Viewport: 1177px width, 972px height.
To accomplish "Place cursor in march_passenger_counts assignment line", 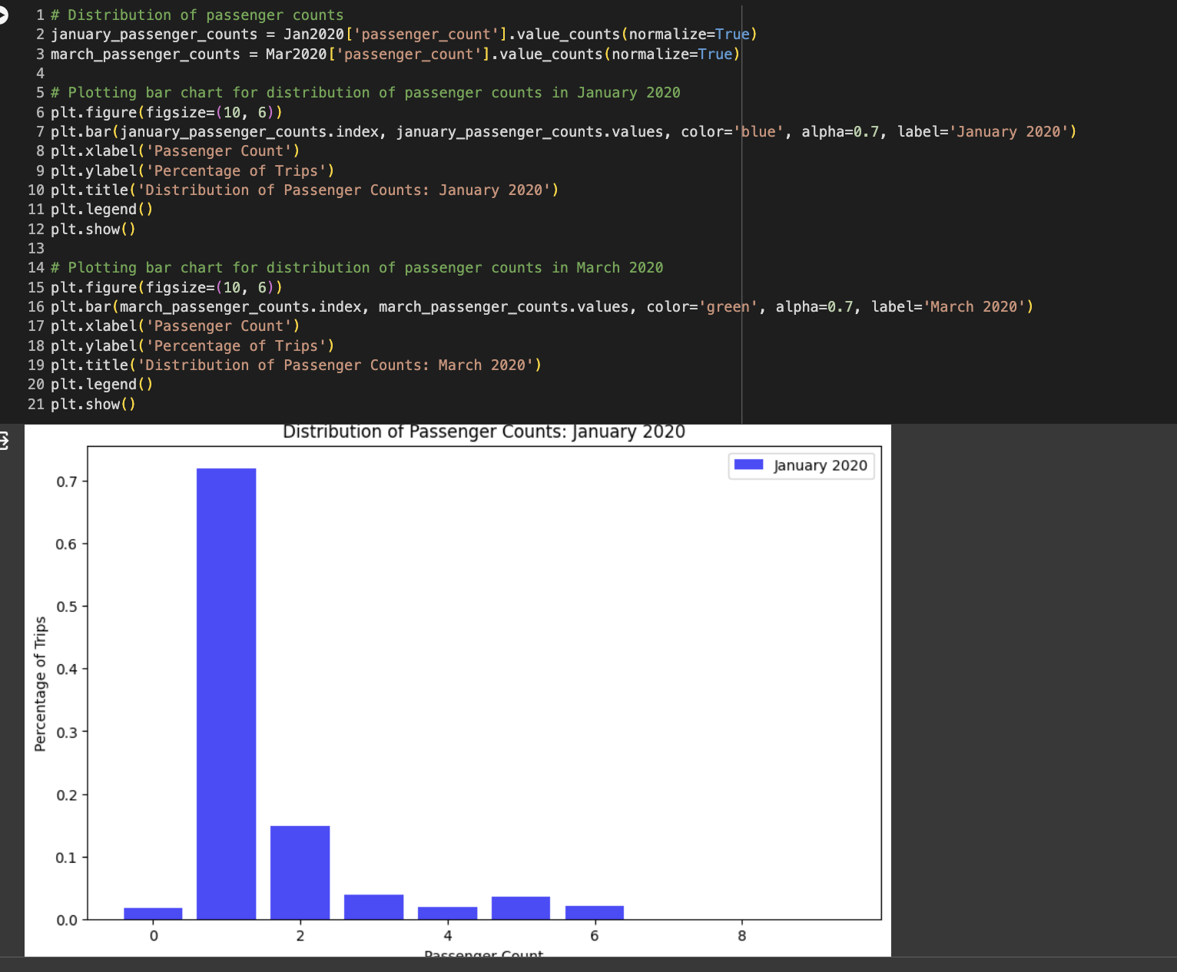I will tap(396, 55).
